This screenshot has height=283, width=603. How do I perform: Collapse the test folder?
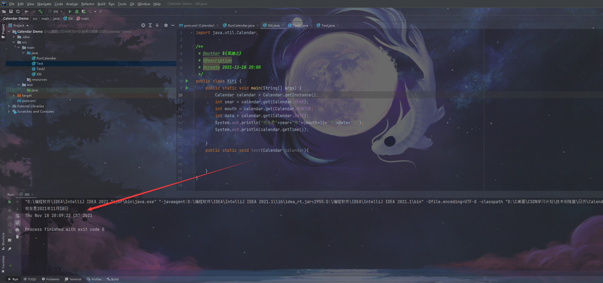[19, 85]
